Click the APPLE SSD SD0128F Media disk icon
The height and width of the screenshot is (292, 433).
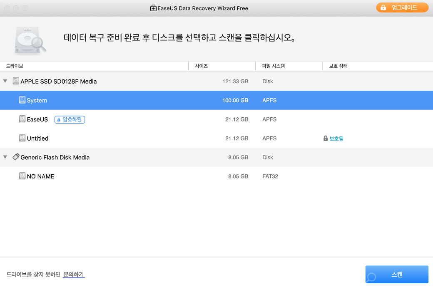(x=16, y=81)
